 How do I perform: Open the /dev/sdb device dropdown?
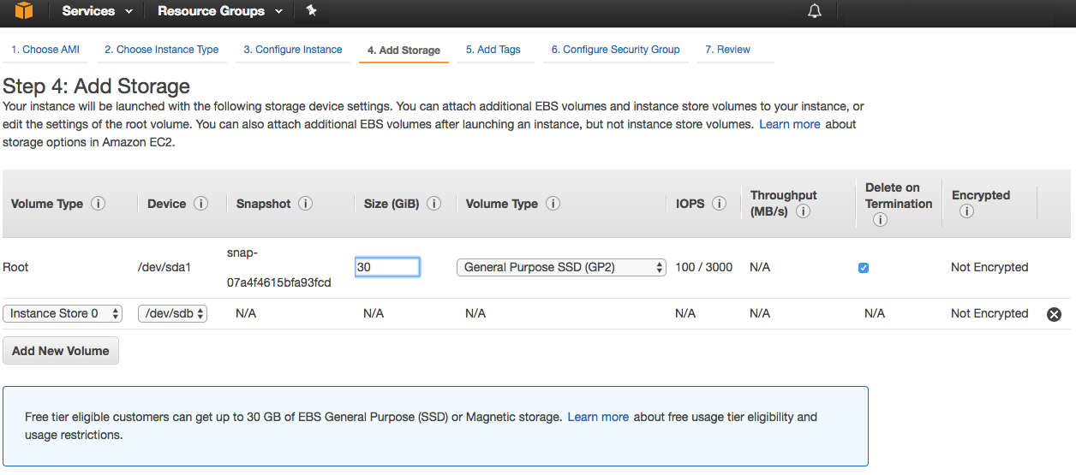[x=172, y=314]
